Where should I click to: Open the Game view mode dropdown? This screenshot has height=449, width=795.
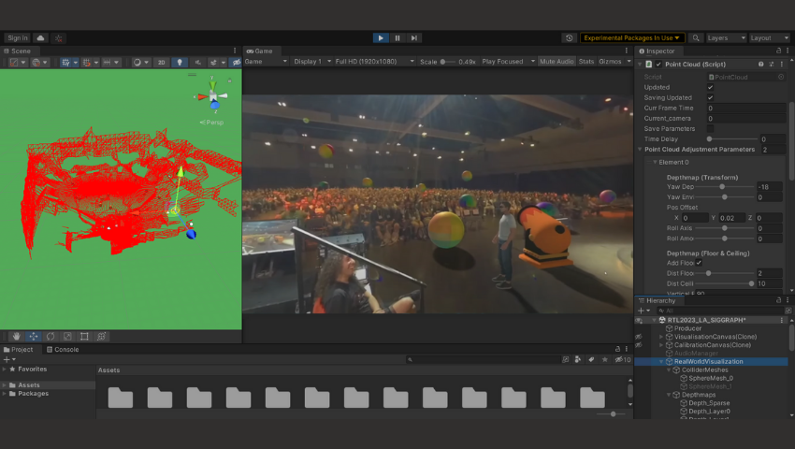coord(266,62)
